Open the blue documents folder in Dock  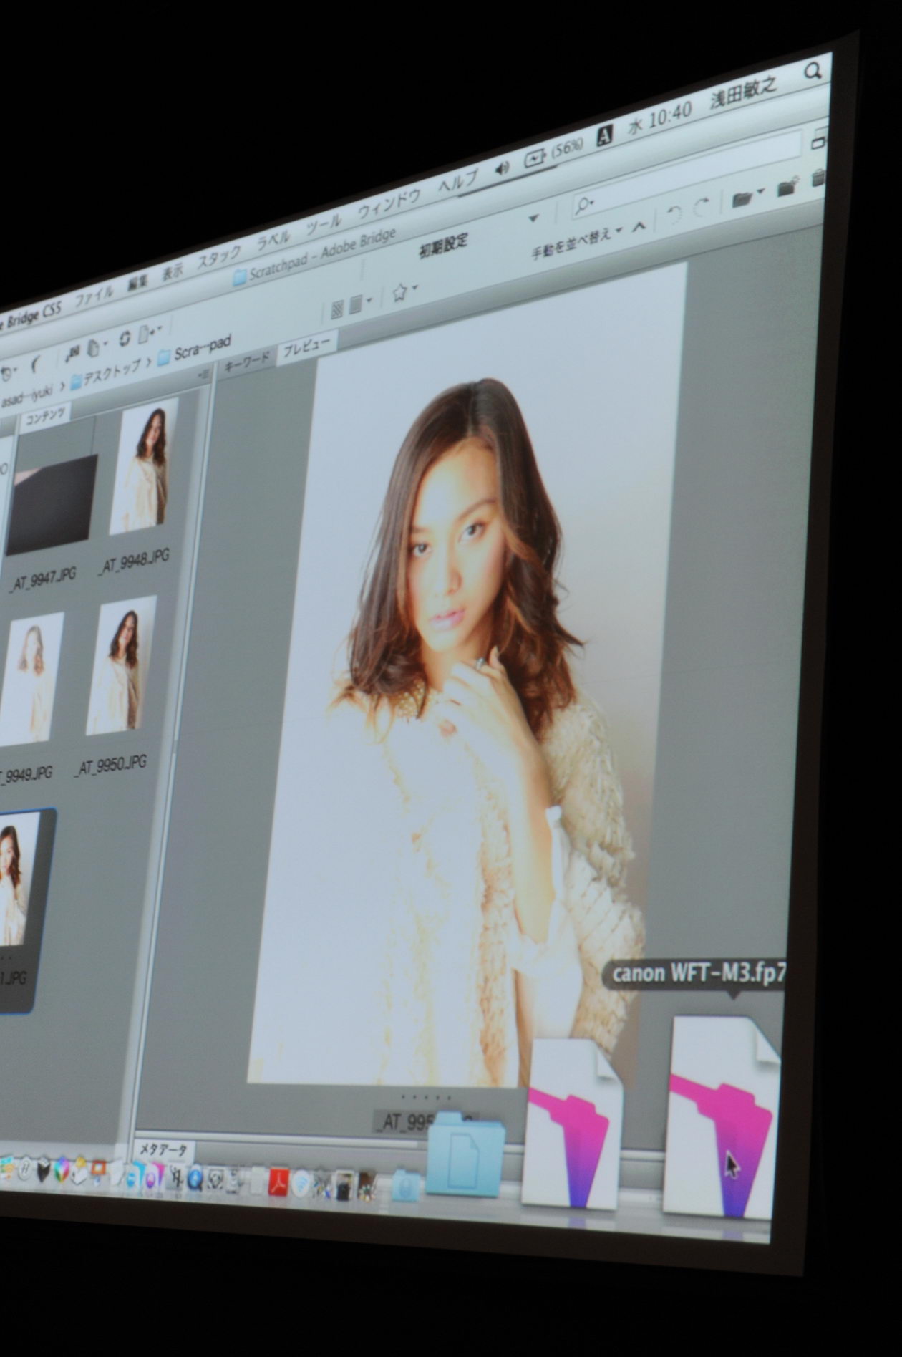[x=465, y=1154]
